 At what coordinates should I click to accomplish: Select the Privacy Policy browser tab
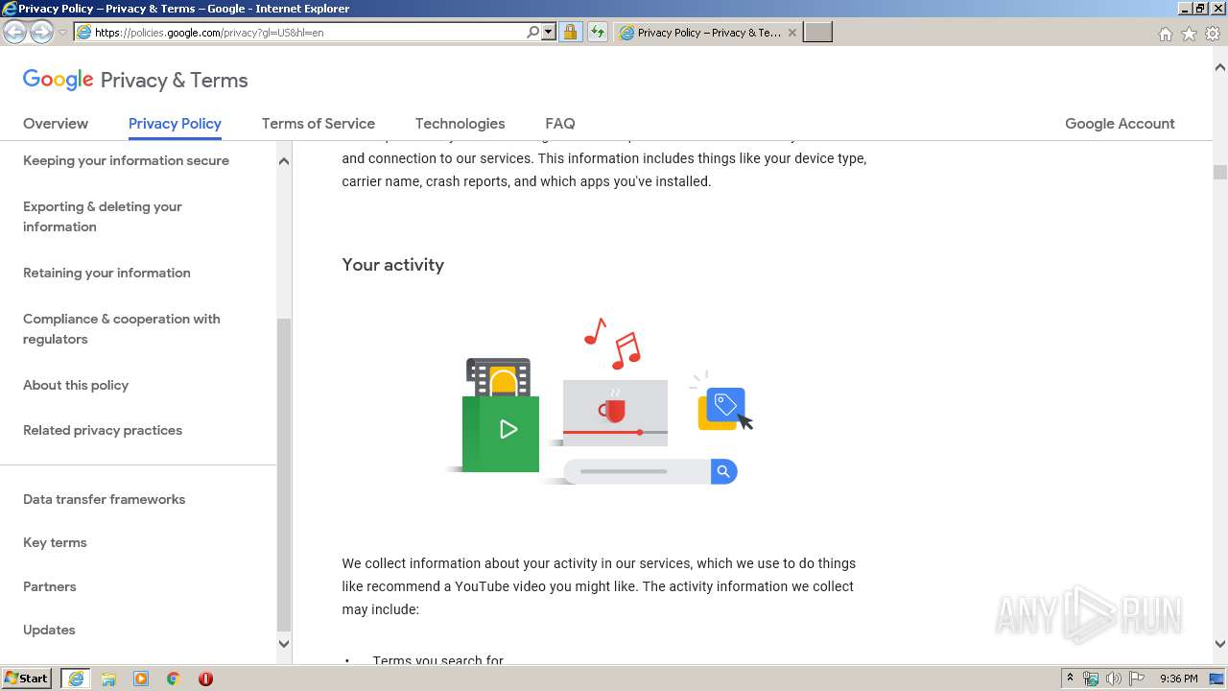708,33
